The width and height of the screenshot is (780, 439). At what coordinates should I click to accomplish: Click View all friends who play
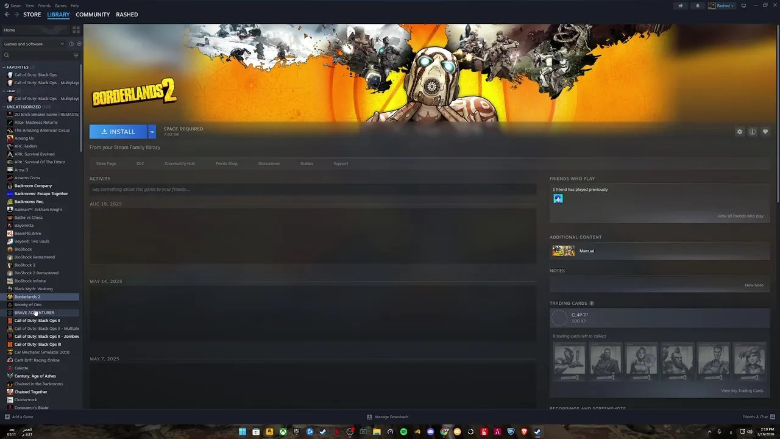[x=740, y=216]
